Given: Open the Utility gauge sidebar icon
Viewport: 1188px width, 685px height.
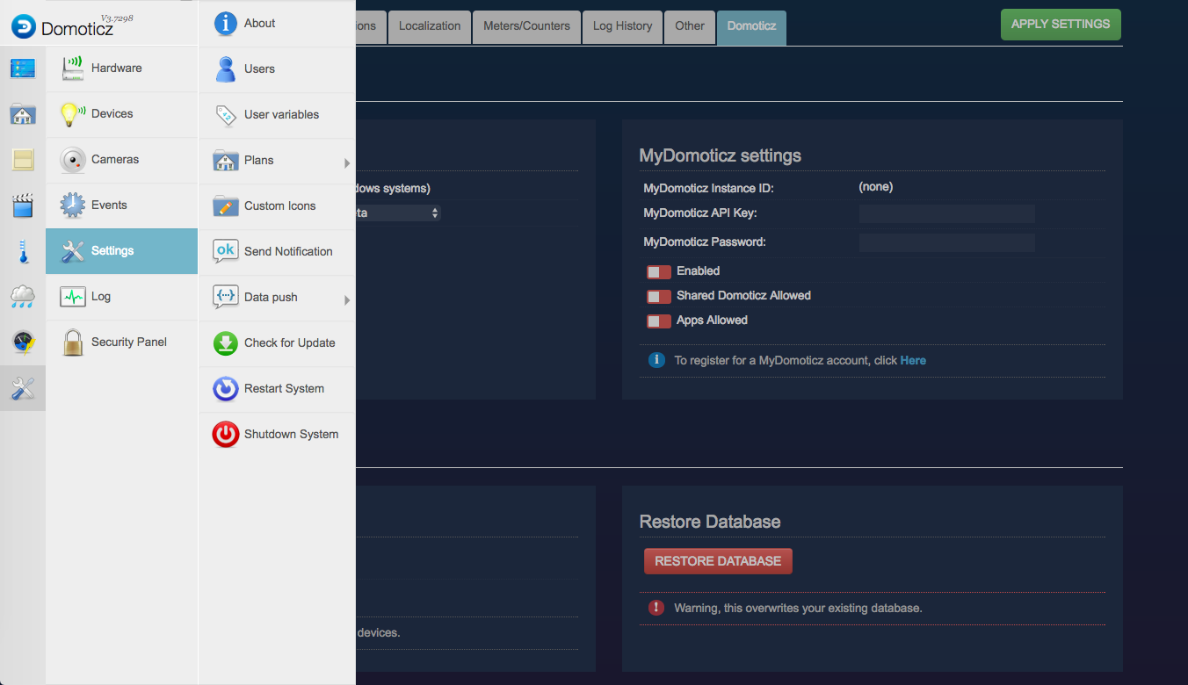Looking at the screenshot, I should (22, 342).
